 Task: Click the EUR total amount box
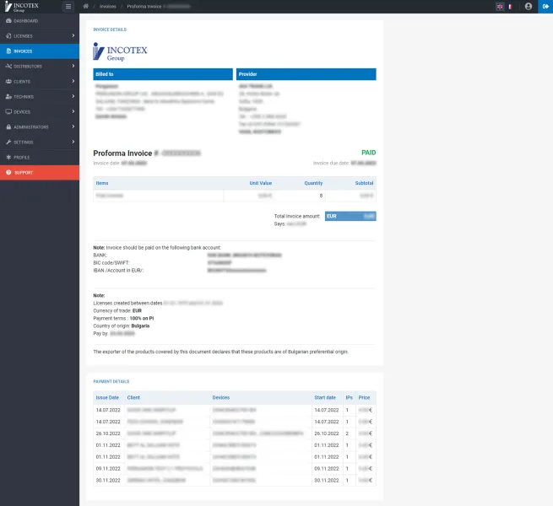(350, 216)
